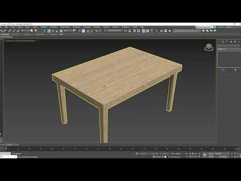The image size is (241, 181).
Task: Open the Reference Coordinate System dropdown
Action: 68,31
